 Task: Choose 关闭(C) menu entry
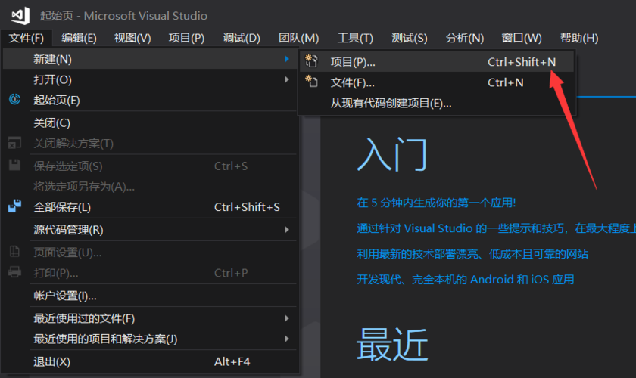[150, 122]
